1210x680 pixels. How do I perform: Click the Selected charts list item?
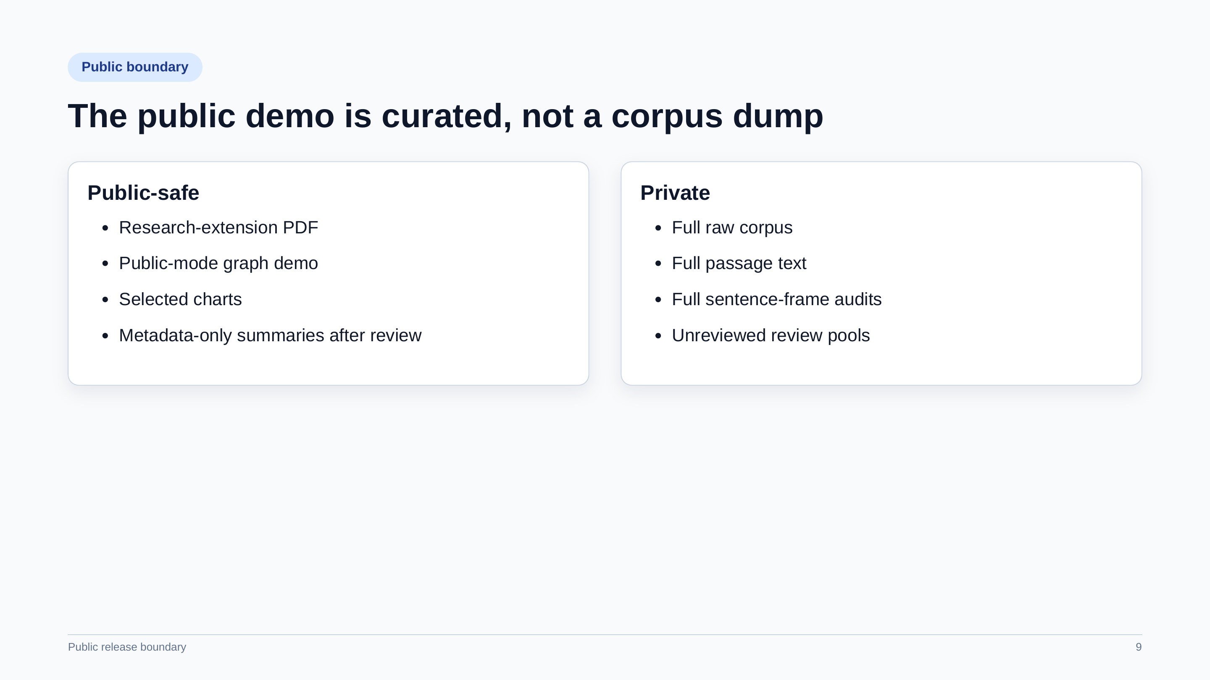pos(180,299)
